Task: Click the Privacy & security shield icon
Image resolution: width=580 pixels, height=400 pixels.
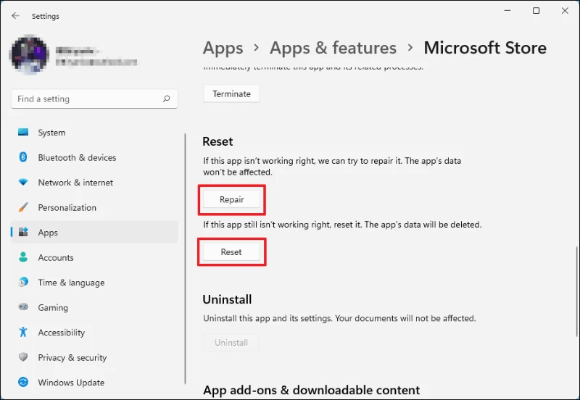Action: point(23,357)
